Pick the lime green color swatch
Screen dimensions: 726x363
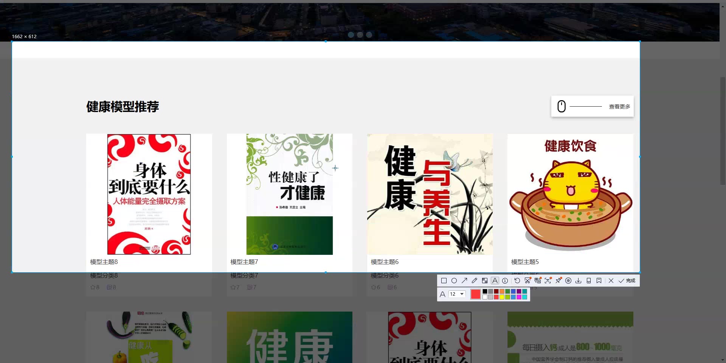(x=508, y=297)
